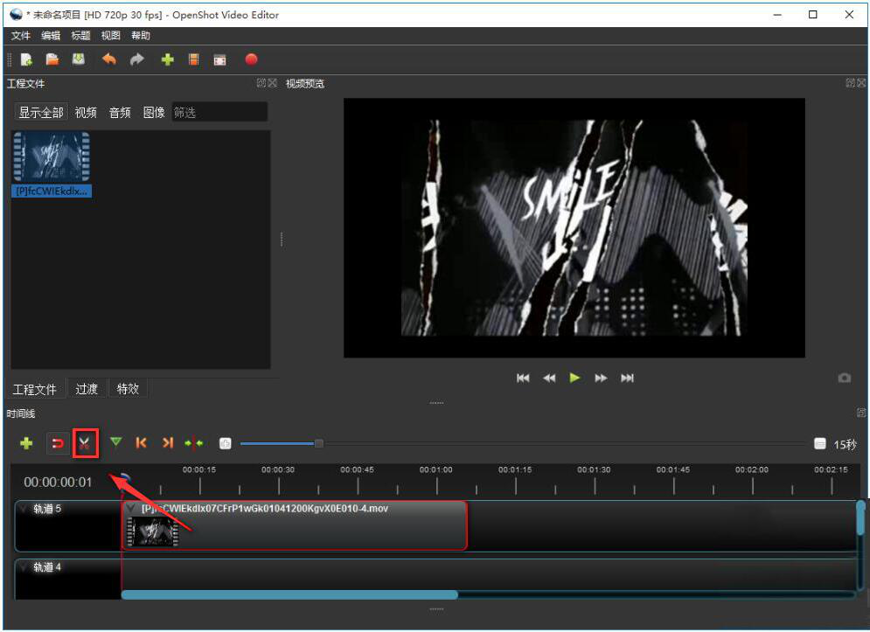870x632 pixels.
Task: Filter project files by 视频
Action: click(86, 113)
